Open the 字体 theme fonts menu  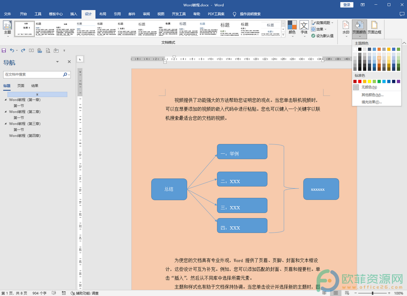point(304,29)
